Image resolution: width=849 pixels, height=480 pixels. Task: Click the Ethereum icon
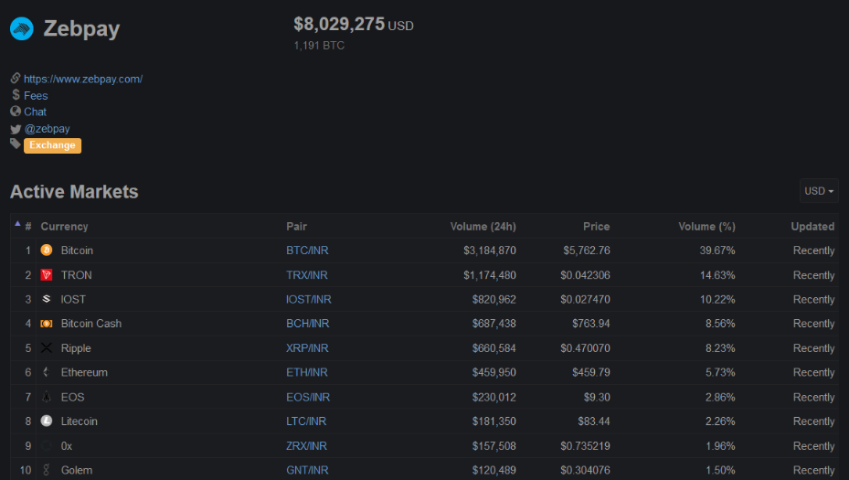pyautogui.click(x=47, y=372)
